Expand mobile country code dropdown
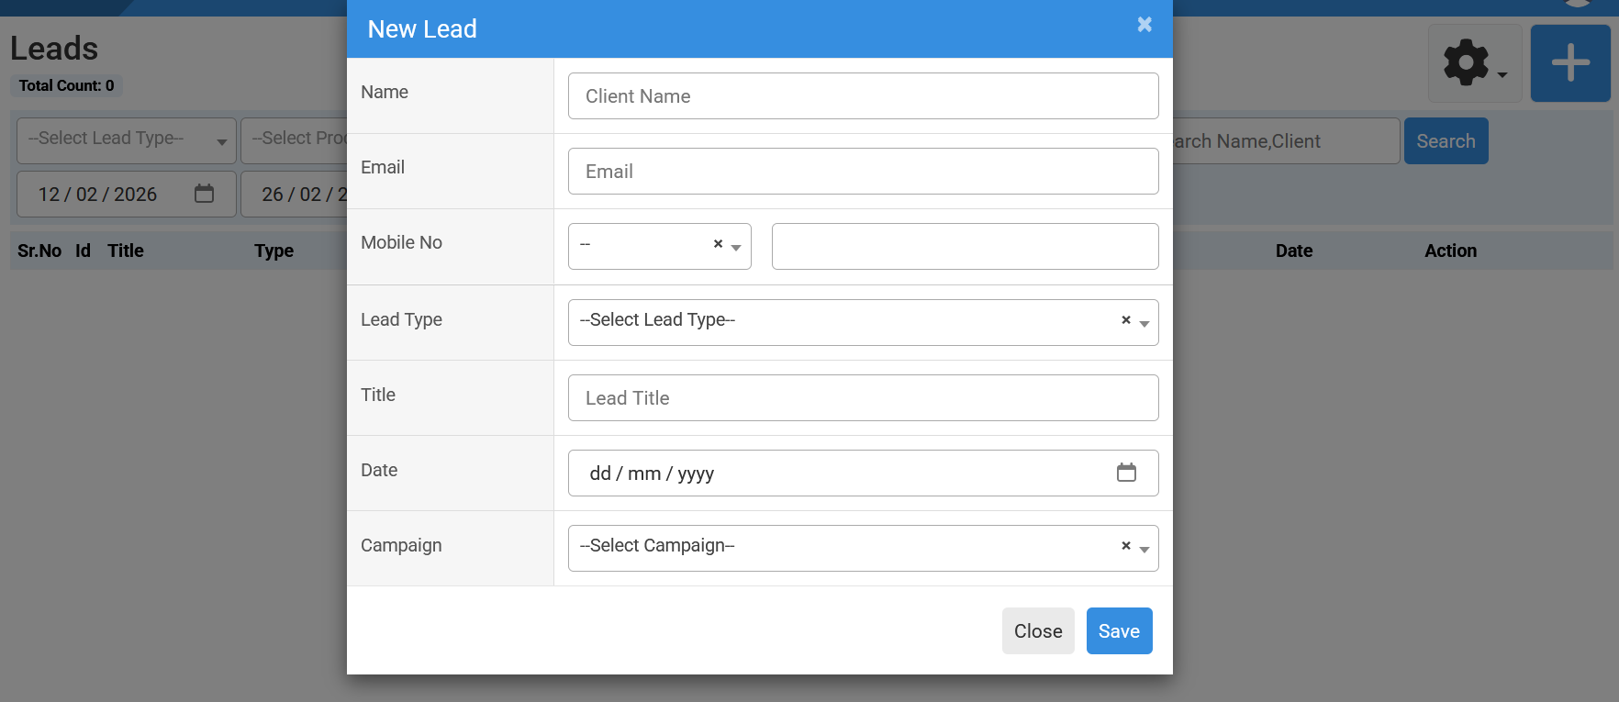 coord(736,247)
